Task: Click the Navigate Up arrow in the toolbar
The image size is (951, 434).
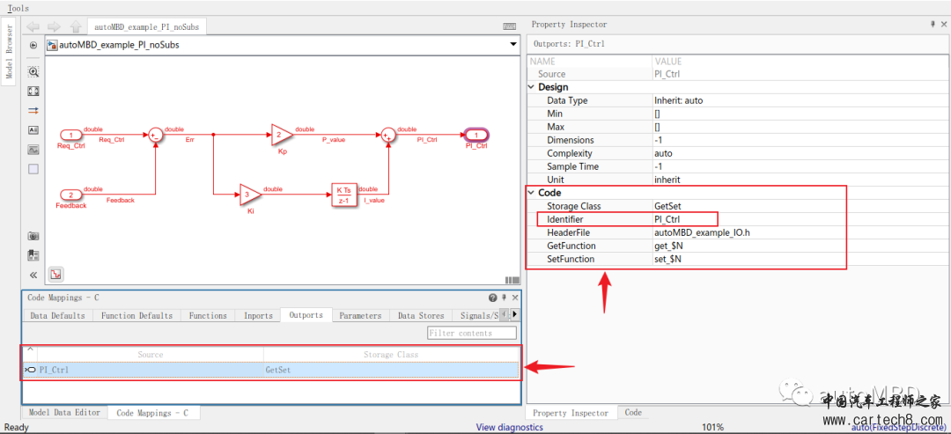Action: (75, 26)
